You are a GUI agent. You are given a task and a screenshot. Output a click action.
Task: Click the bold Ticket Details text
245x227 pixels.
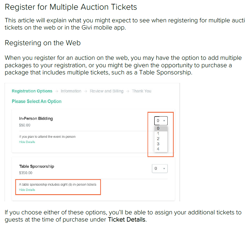click(x=126, y=220)
